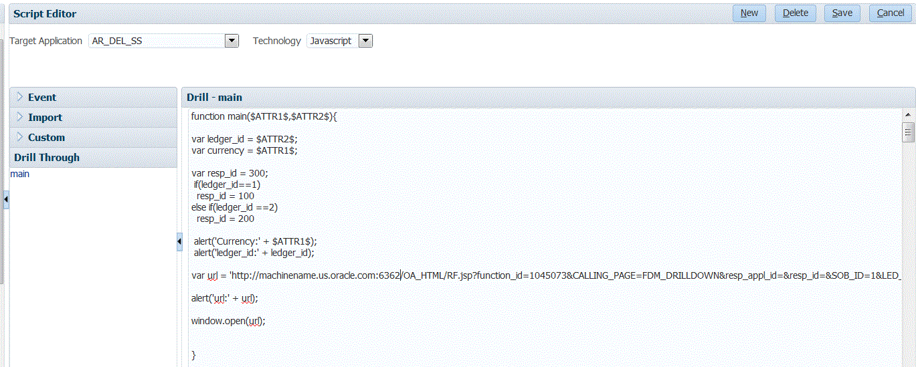916x367 pixels.
Task: Click the alert('ledger_id:' + ledger_id) line
Action: coord(254,253)
